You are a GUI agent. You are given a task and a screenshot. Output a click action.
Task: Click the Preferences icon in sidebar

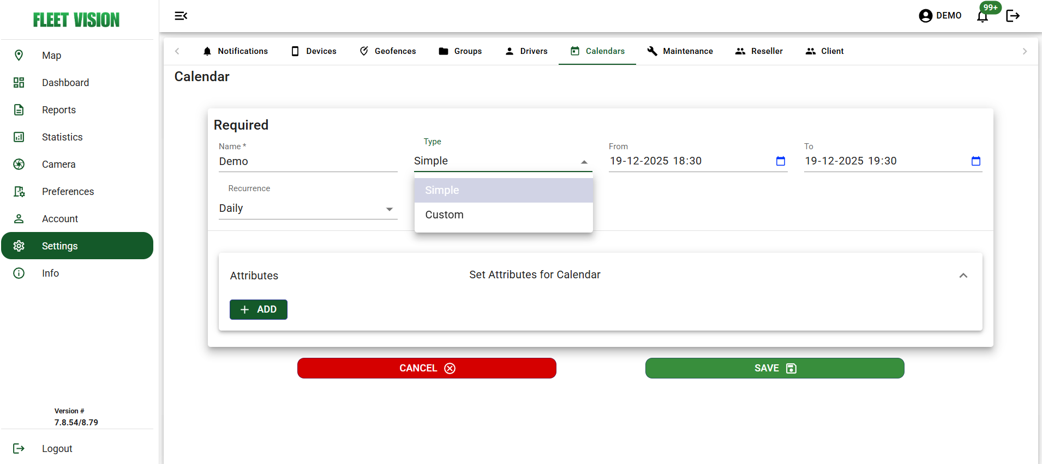pos(19,191)
